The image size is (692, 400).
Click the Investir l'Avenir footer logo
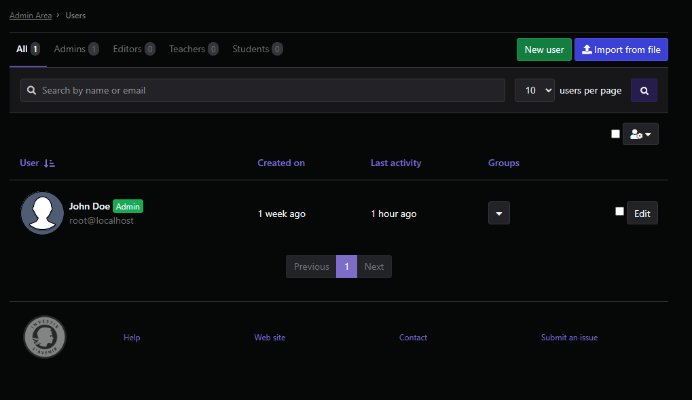point(45,337)
